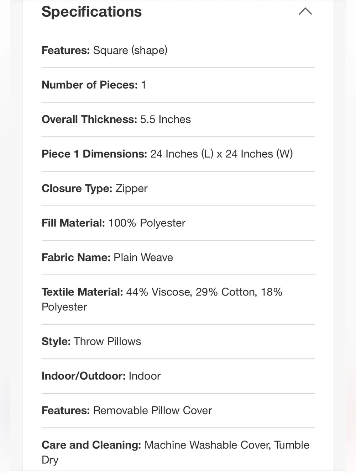This screenshot has width=356, height=474.
Task: Click the 24 Inches (L) dimension value
Action: pyautogui.click(x=182, y=154)
